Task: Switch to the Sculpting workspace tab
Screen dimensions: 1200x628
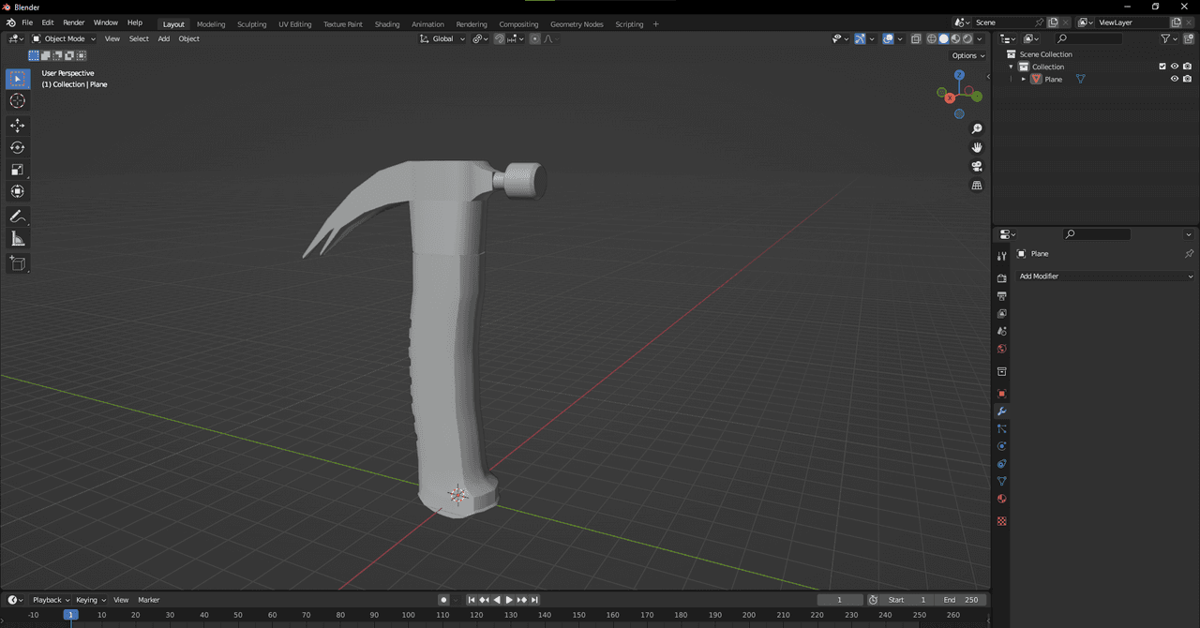Action: [x=251, y=24]
